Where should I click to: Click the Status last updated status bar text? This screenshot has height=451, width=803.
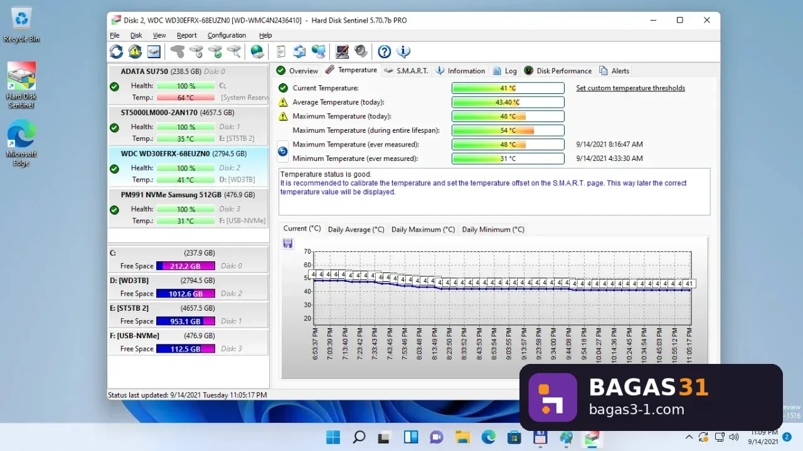pos(187,395)
